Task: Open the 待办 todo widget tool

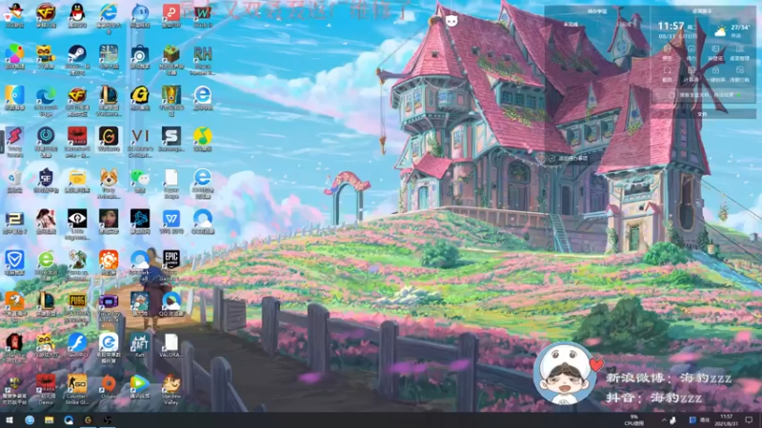Action: 692,53
